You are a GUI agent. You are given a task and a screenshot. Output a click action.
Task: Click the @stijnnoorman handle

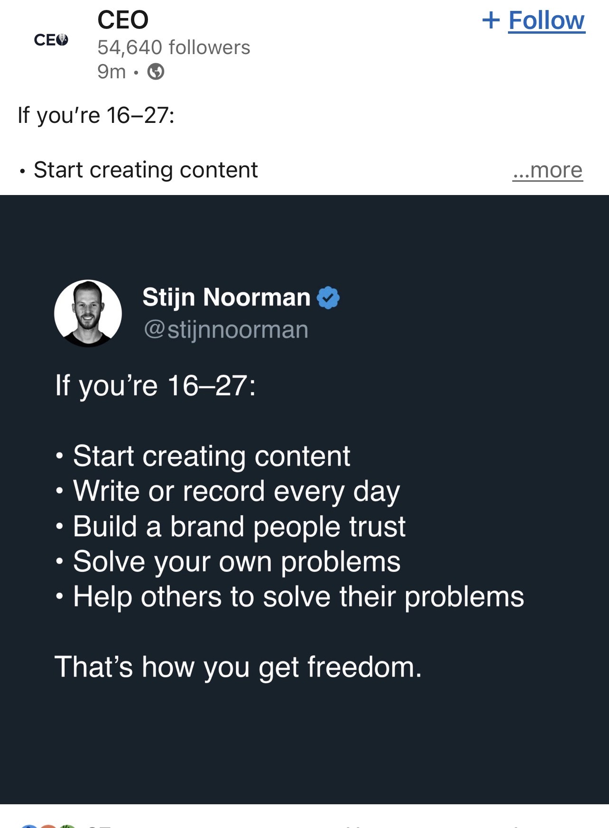click(x=226, y=330)
